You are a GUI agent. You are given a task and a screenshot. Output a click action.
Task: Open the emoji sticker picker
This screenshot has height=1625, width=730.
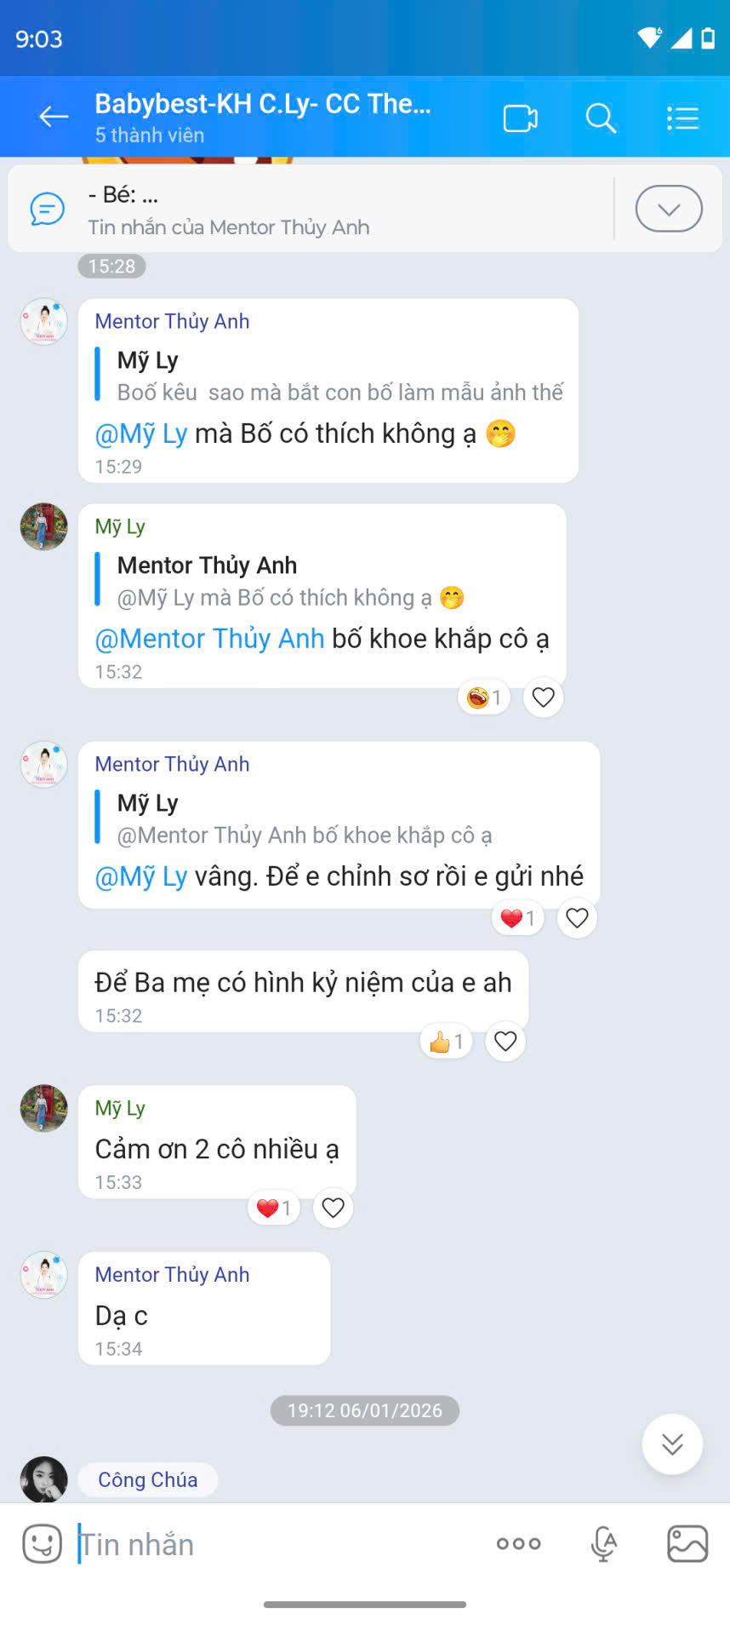click(x=42, y=1543)
